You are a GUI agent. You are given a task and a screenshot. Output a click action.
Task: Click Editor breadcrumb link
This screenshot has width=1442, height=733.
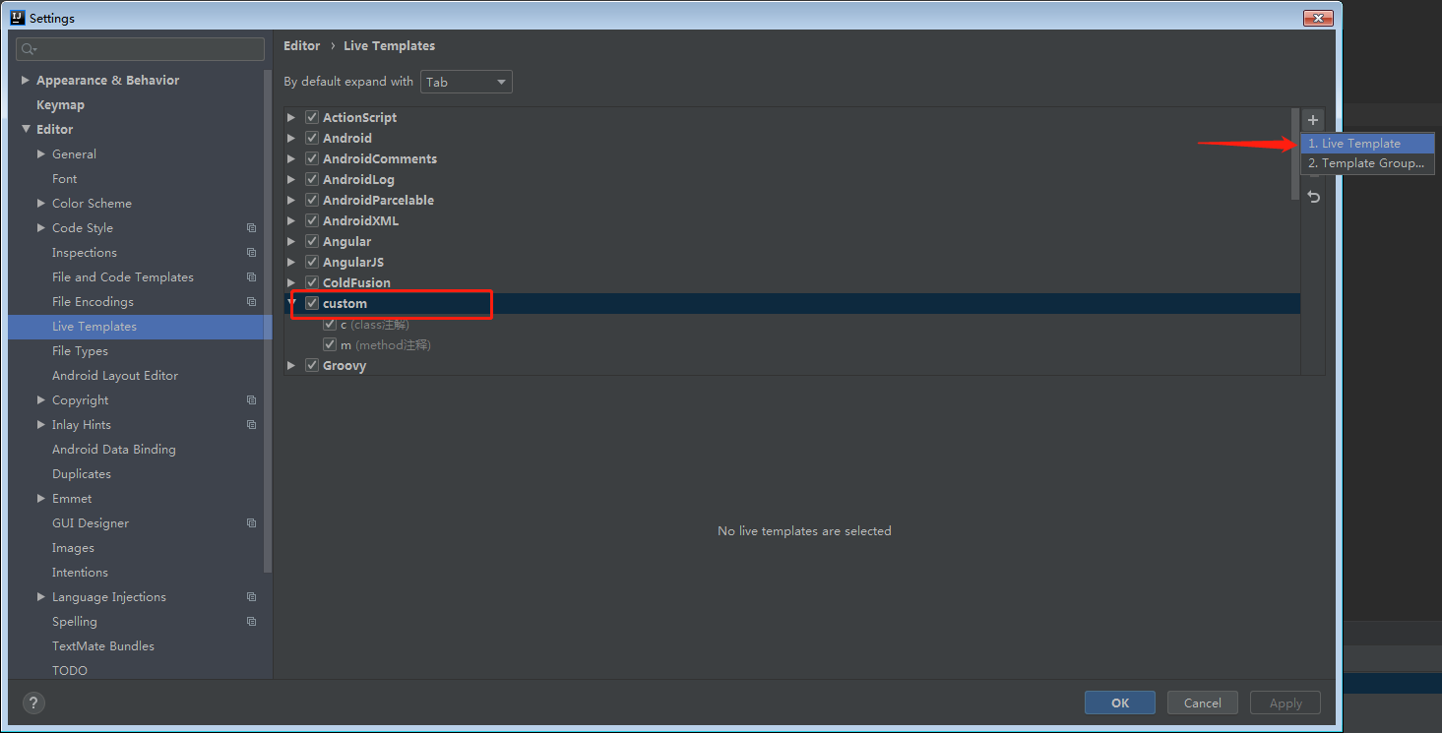(301, 45)
